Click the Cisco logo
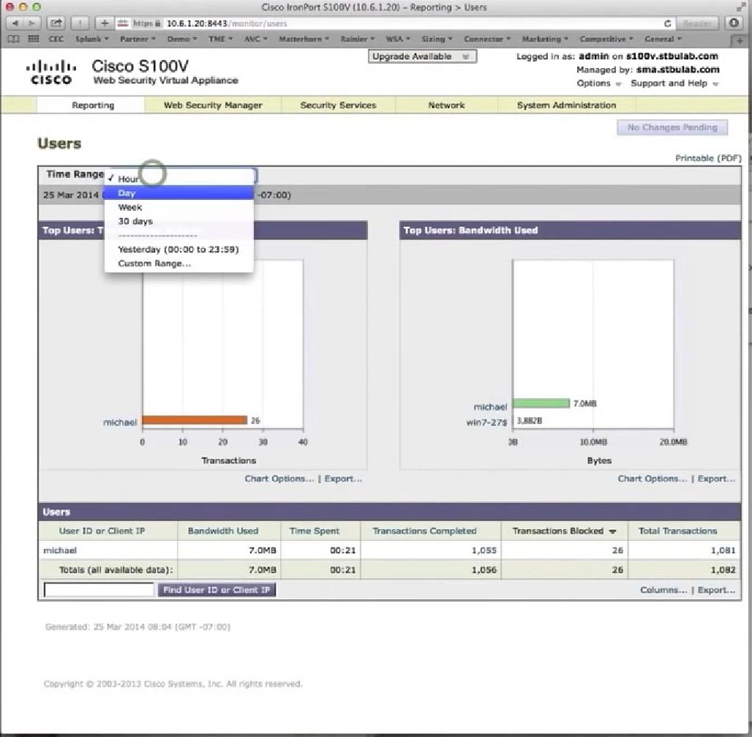 [x=50, y=73]
